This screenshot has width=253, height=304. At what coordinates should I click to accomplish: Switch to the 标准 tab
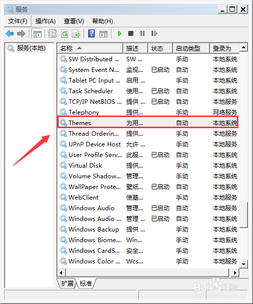86,284
